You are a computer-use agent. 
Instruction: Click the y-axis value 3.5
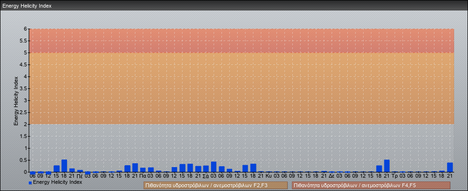(x=23, y=88)
